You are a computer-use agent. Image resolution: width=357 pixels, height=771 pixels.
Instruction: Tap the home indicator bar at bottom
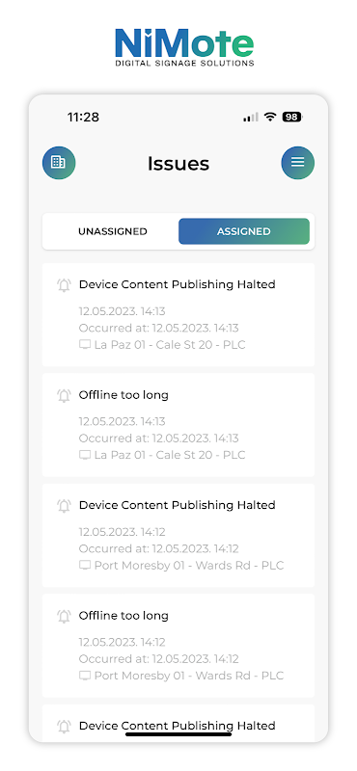178,734
